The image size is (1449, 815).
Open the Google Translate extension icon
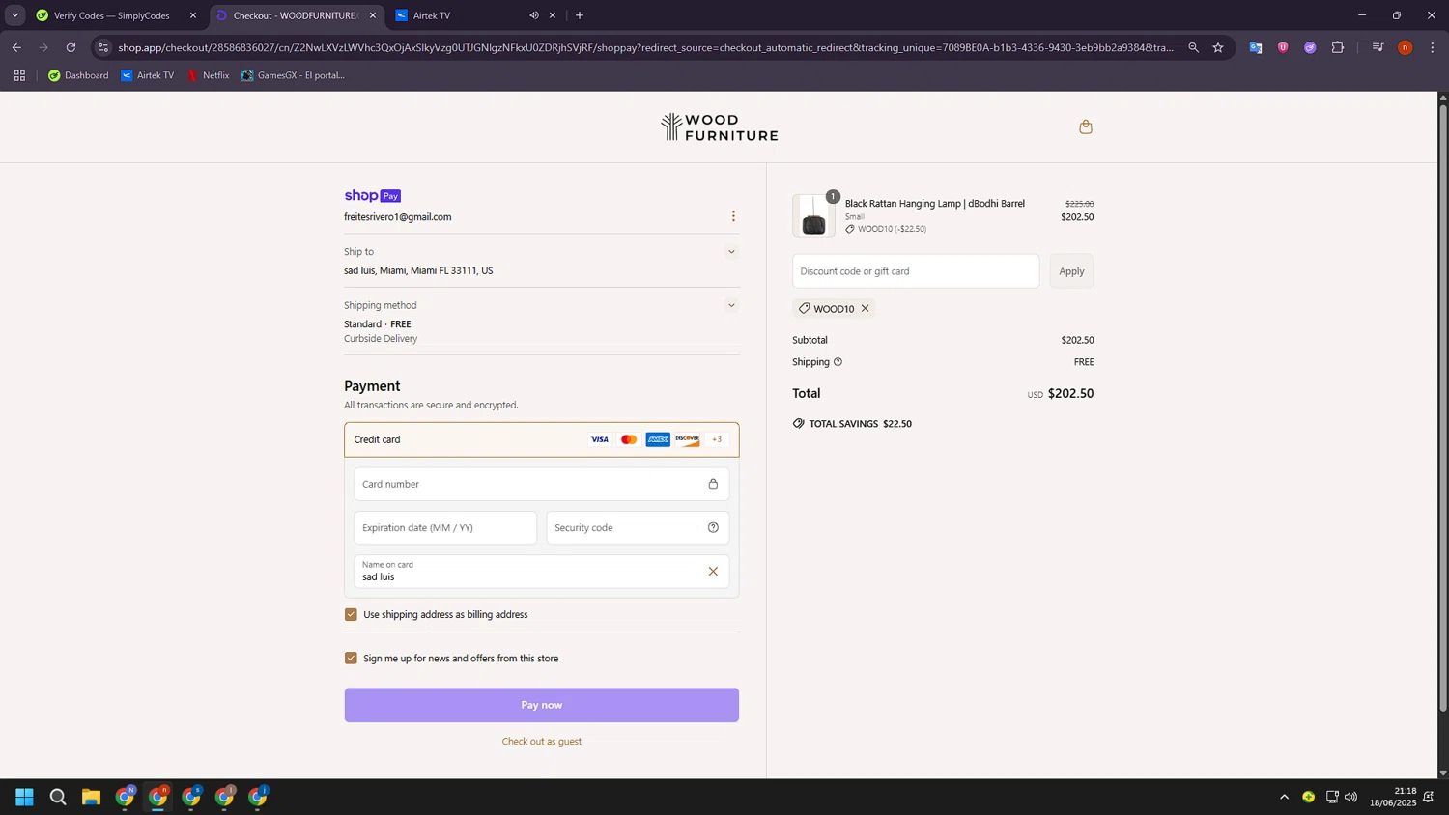pyautogui.click(x=1256, y=47)
